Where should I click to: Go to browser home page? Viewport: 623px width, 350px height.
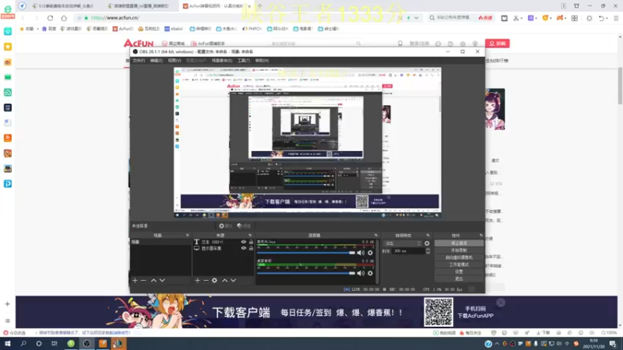(64, 18)
